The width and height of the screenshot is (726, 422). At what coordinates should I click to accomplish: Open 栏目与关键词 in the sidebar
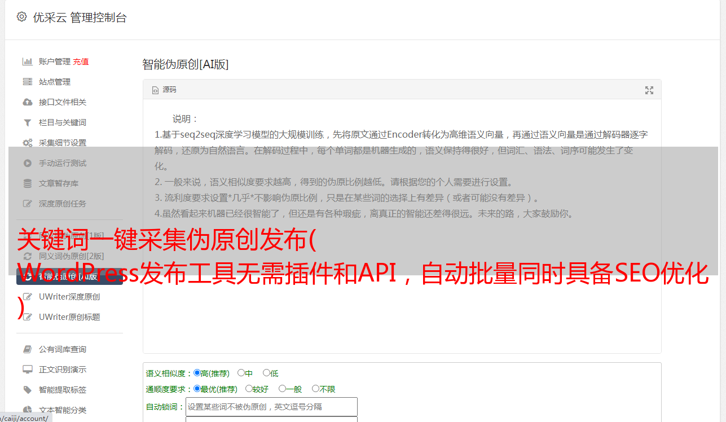click(63, 122)
